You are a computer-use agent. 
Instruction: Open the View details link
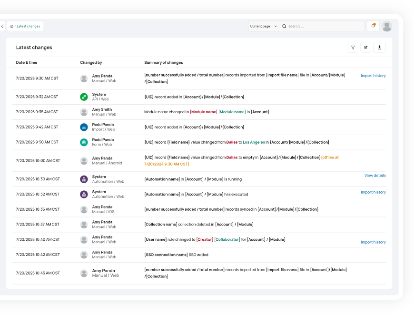[375, 176]
